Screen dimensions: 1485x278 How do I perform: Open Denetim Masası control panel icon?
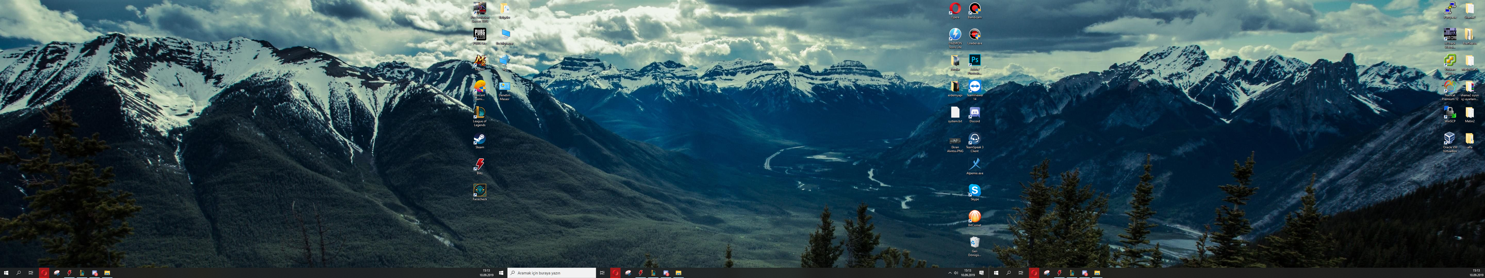click(505, 90)
